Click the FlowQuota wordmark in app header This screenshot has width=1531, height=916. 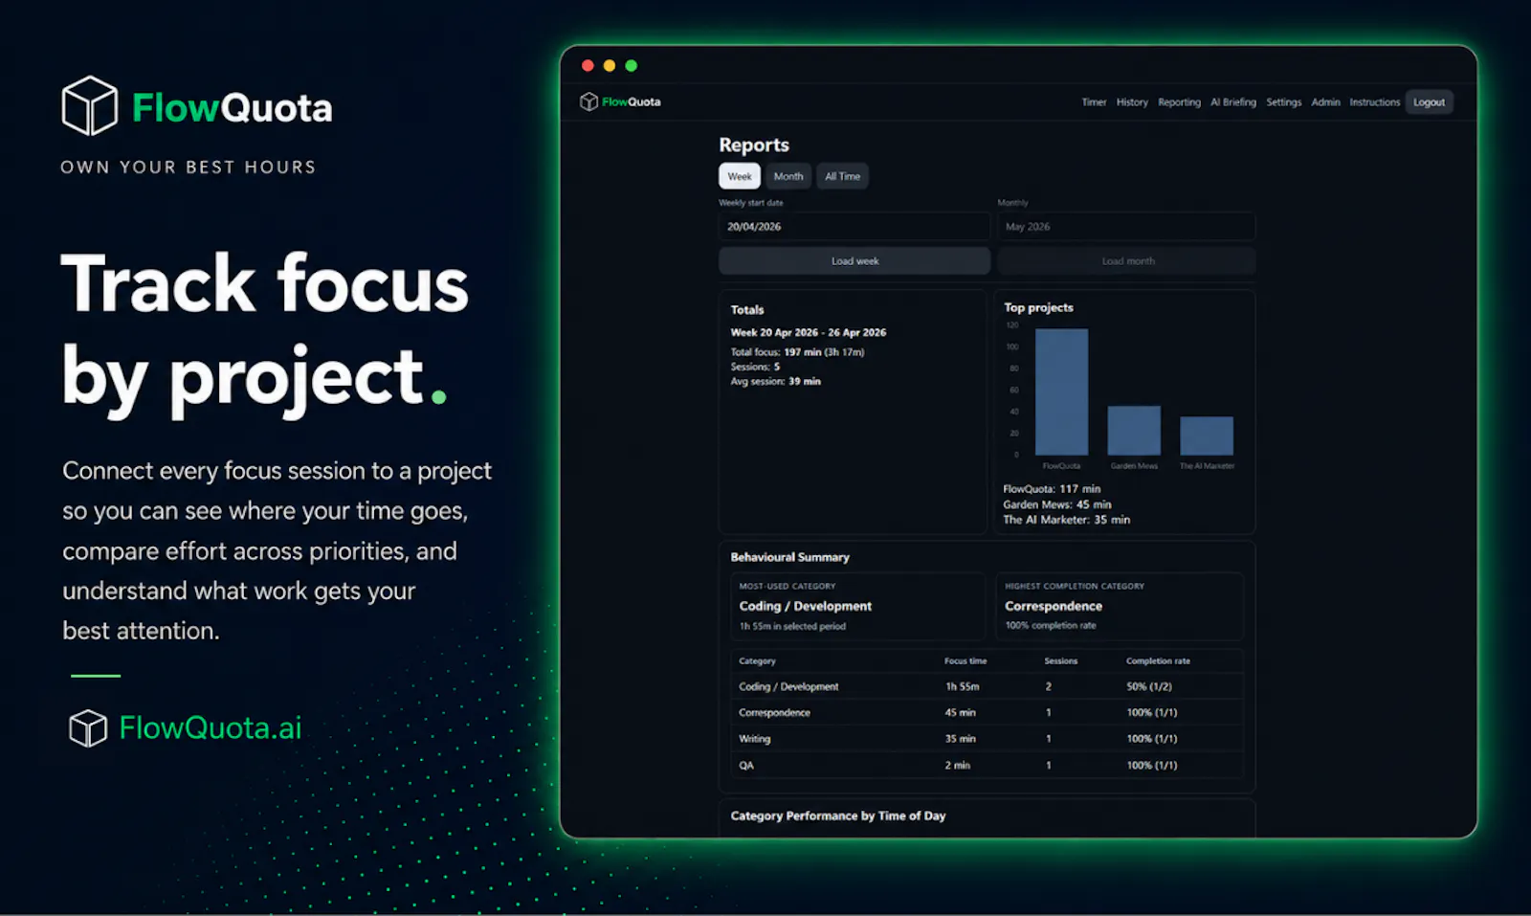[x=632, y=102]
